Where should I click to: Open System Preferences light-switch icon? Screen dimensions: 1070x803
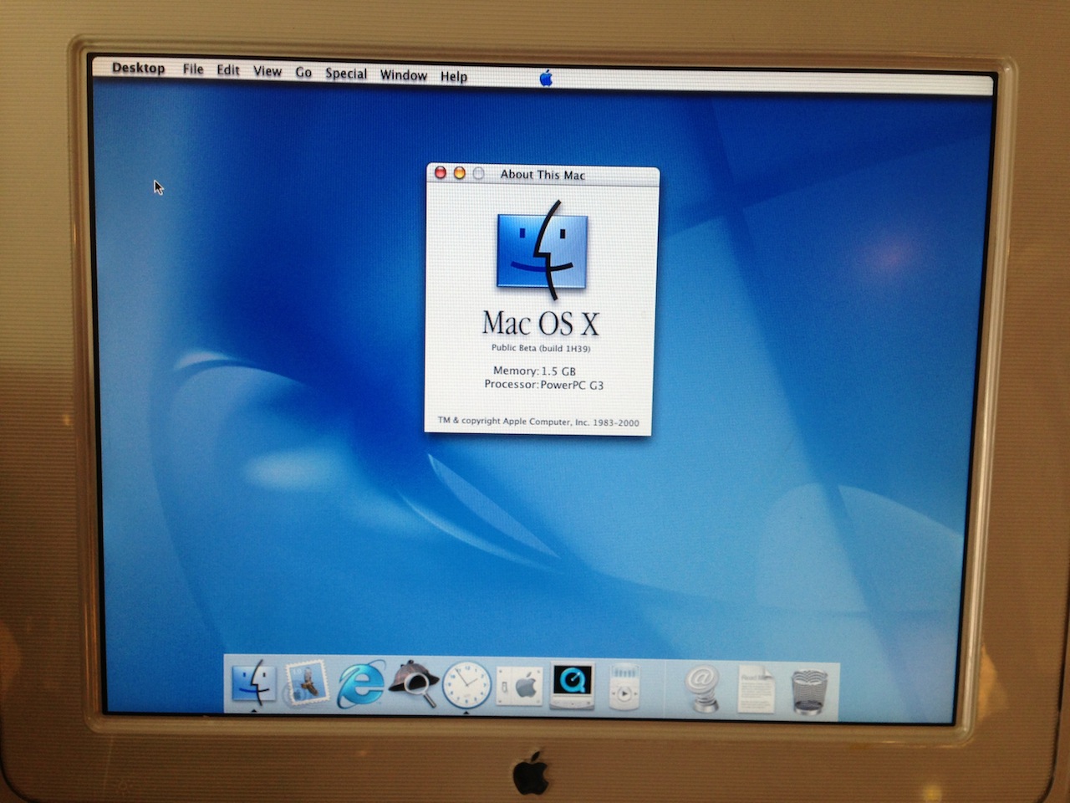click(x=519, y=686)
